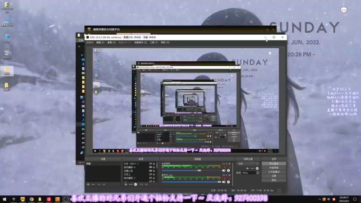
Task: Toggle visibility of 文本上 source
Action: 150,175
